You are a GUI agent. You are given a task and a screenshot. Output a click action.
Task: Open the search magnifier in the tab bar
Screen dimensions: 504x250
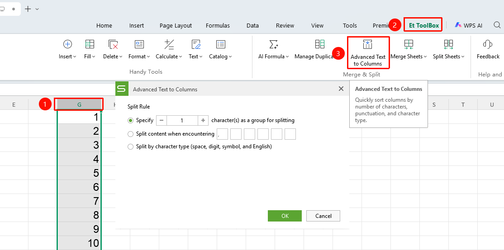[497, 25]
